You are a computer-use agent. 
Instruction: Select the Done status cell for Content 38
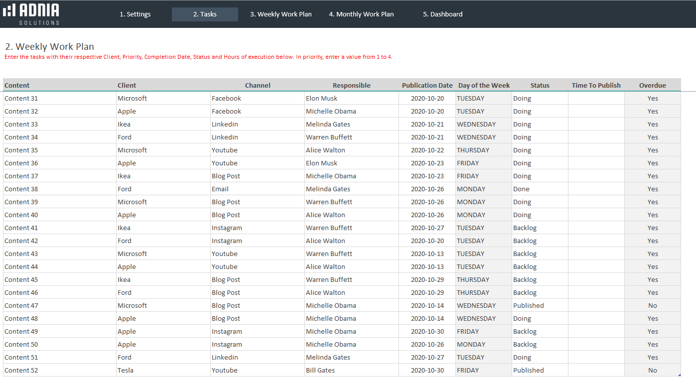click(x=522, y=189)
